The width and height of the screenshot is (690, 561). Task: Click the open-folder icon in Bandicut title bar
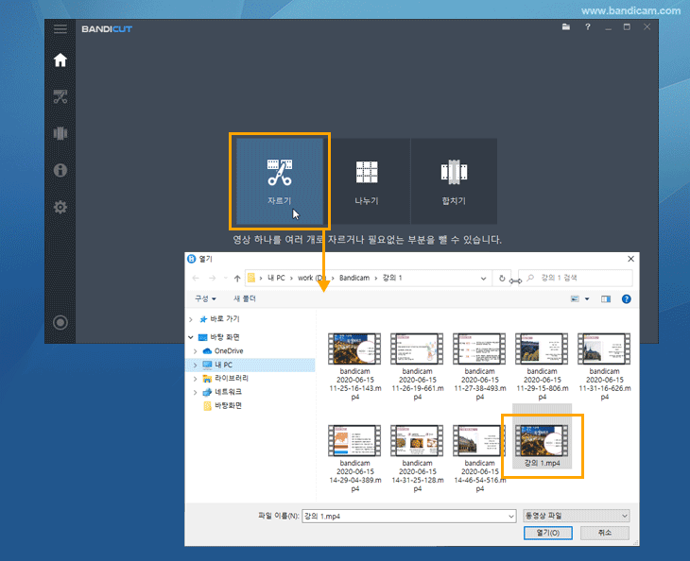pos(566,28)
